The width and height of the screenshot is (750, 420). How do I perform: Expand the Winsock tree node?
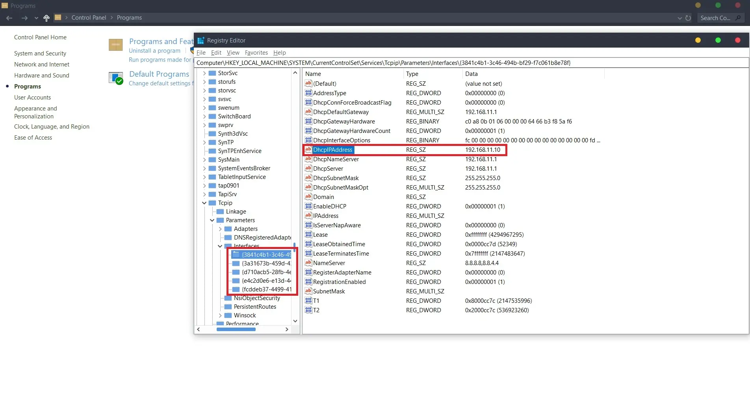point(220,315)
